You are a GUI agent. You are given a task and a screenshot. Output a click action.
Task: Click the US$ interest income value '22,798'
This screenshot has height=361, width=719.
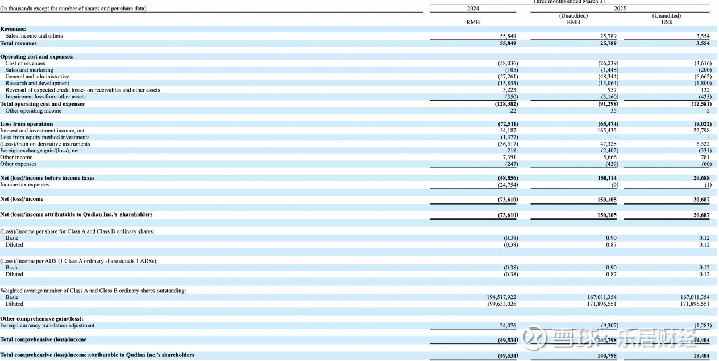[x=701, y=131]
